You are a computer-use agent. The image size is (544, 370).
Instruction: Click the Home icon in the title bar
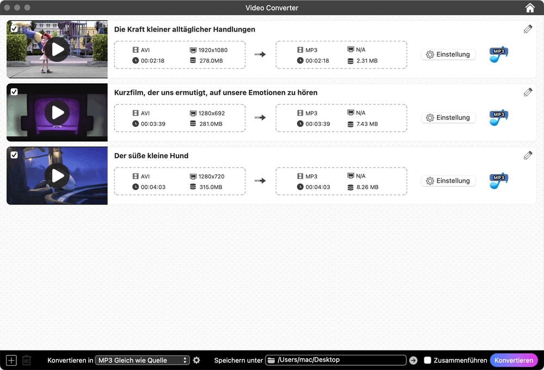529,8
